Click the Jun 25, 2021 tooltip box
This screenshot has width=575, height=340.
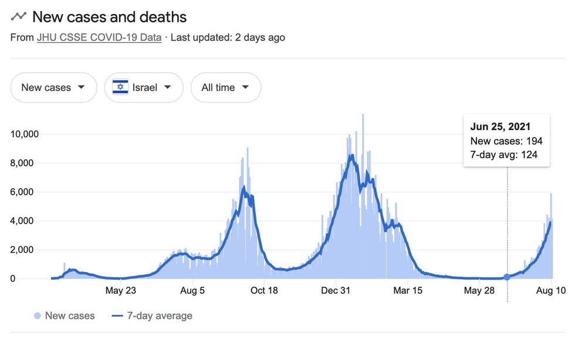click(506, 141)
